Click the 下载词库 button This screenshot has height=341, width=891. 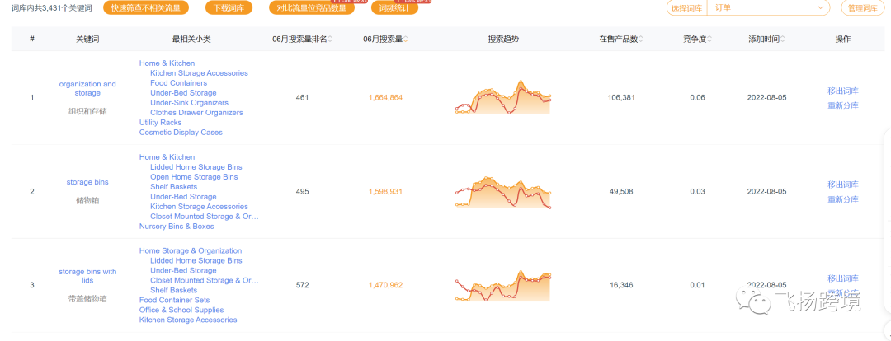coord(228,8)
